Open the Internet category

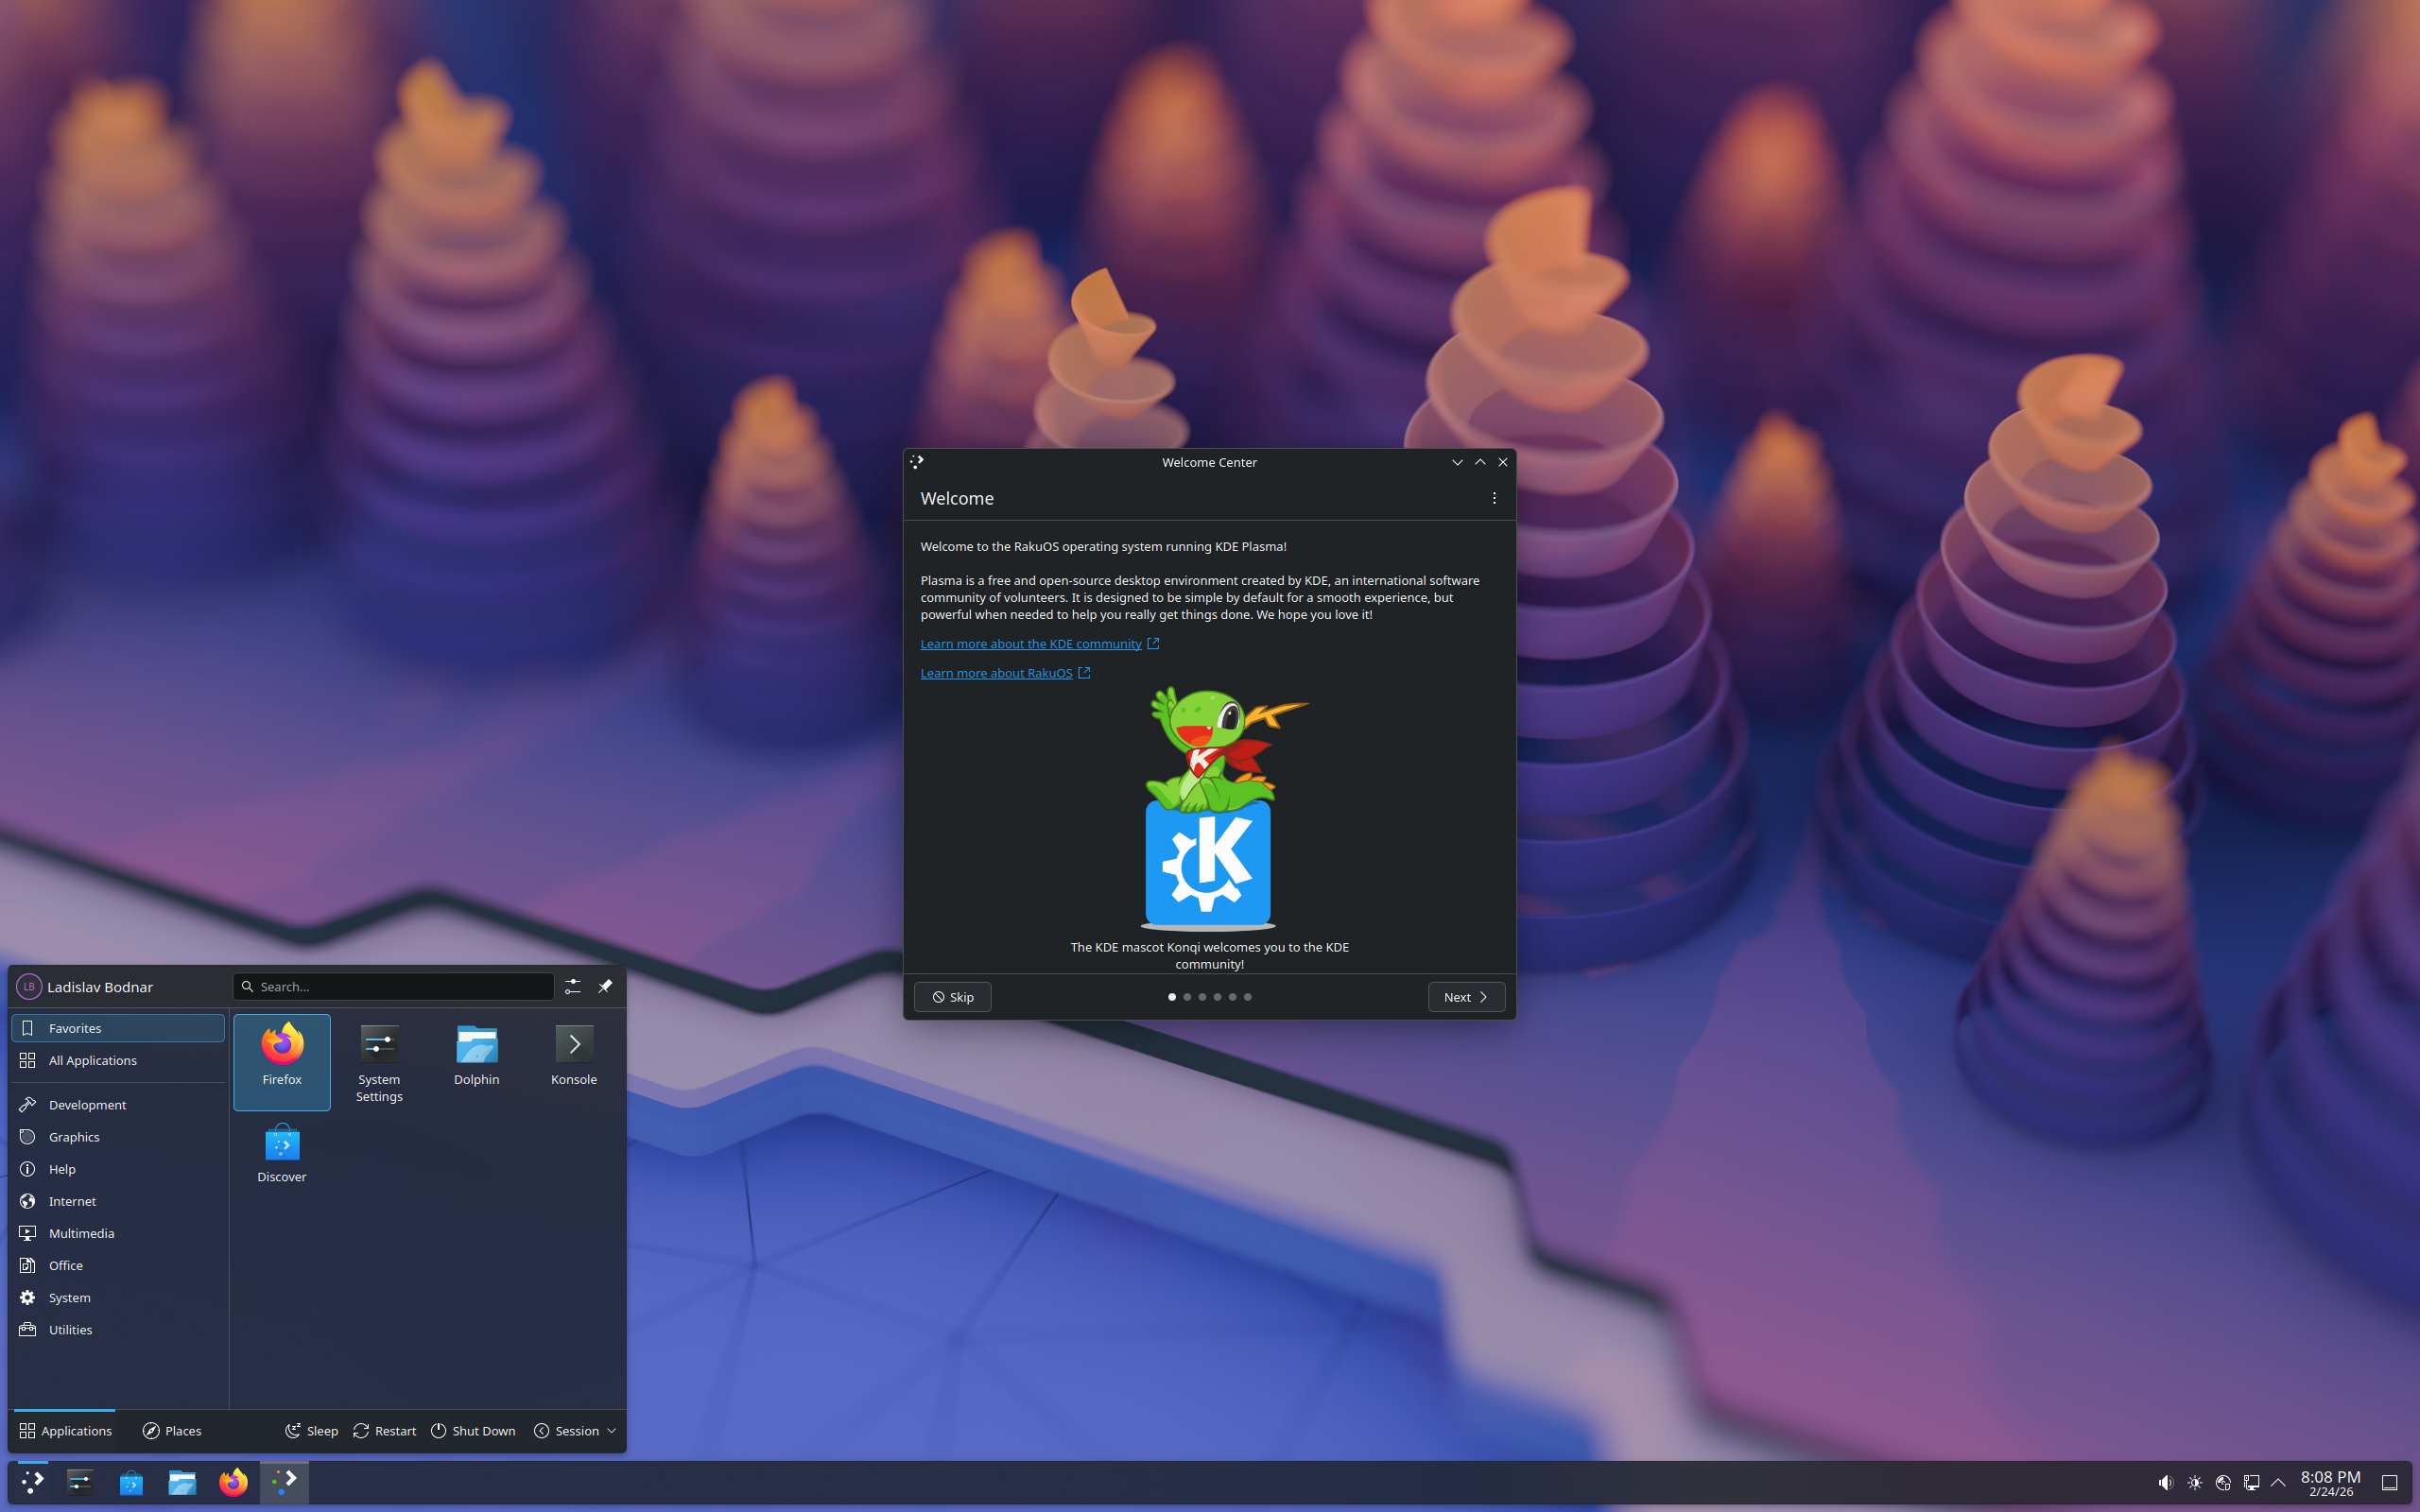pyautogui.click(x=118, y=1201)
